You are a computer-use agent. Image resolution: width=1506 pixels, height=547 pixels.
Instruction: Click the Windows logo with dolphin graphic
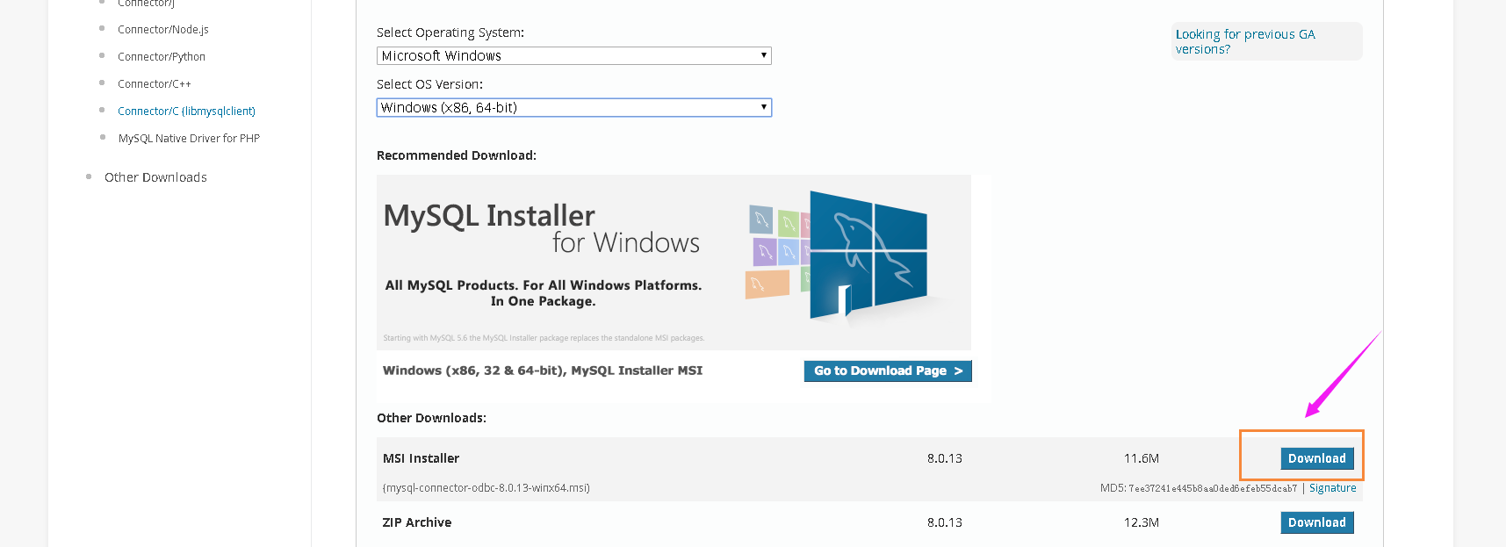[868, 255]
